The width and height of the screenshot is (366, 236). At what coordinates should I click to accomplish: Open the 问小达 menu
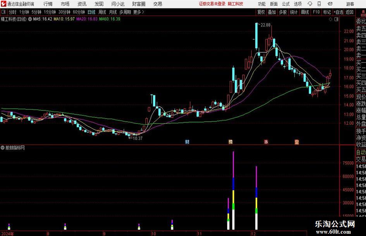(118, 4)
